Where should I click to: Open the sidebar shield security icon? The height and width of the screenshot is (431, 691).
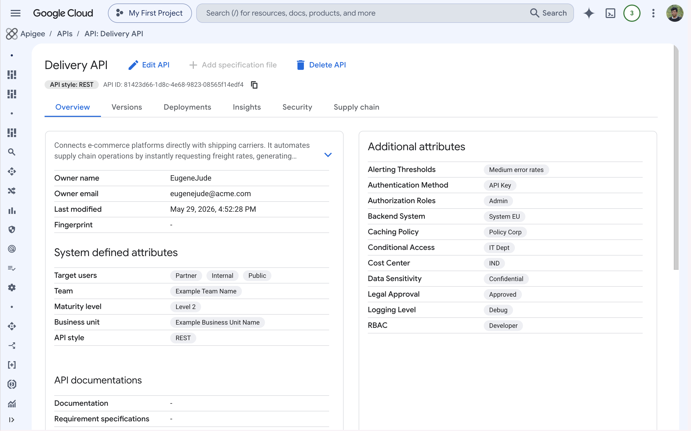click(x=12, y=229)
